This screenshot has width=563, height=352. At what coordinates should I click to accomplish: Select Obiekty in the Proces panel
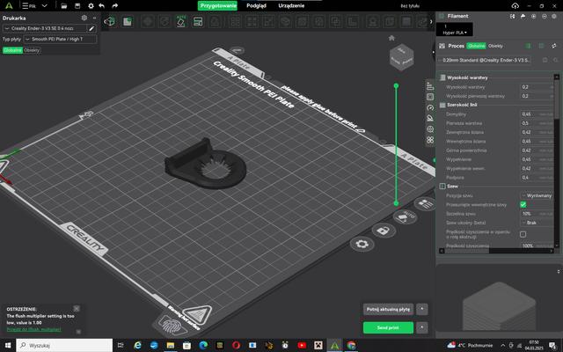[495, 46]
